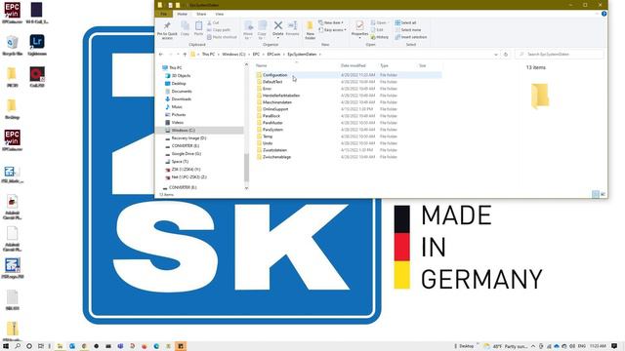Select Downloads in navigation pane
625x351 pixels.
tap(182, 99)
